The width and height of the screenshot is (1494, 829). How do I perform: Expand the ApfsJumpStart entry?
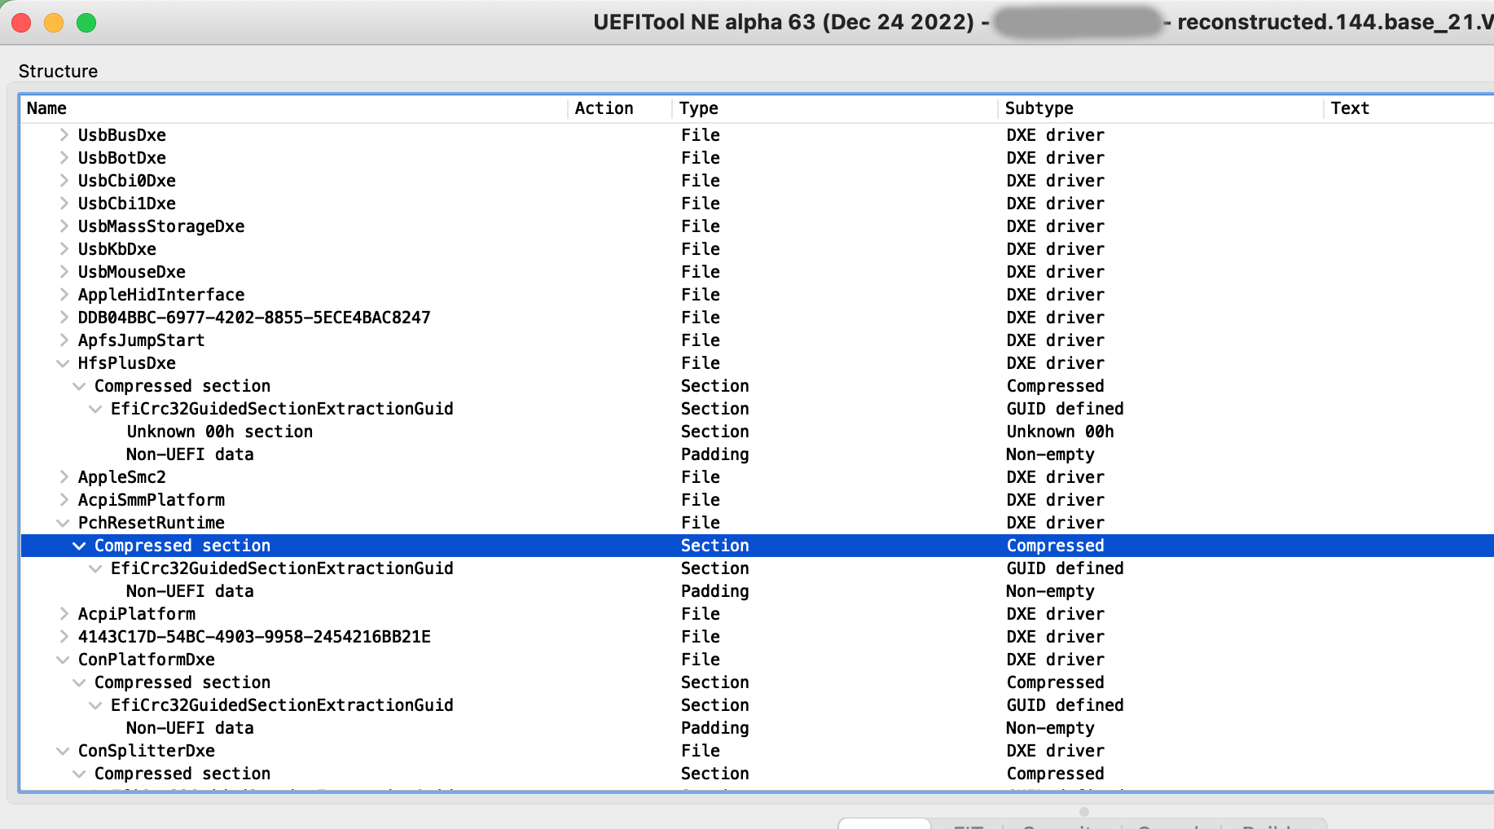coord(63,340)
